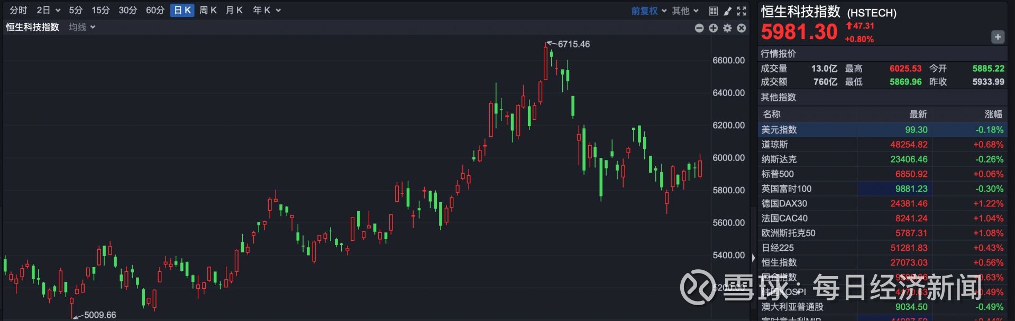Open the 法国CAC40 index row
1015x321 pixels.
click(x=882, y=218)
